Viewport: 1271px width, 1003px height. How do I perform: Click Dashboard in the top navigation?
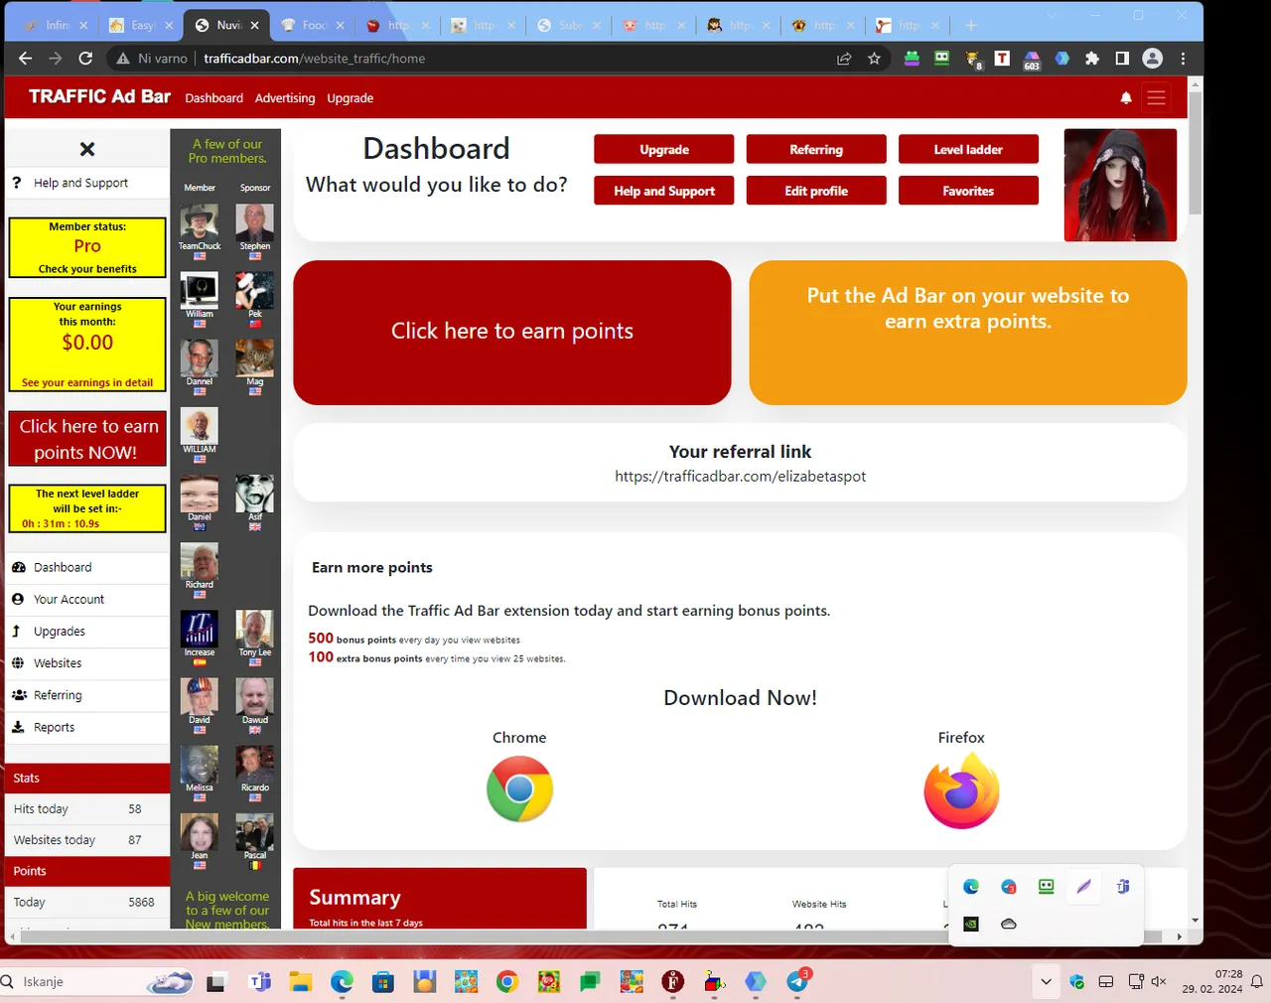click(x=213, y=98)
